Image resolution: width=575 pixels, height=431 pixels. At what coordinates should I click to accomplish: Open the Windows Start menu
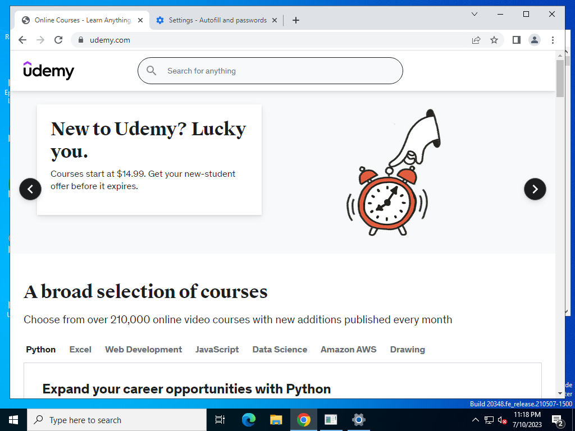click(13, 420)
